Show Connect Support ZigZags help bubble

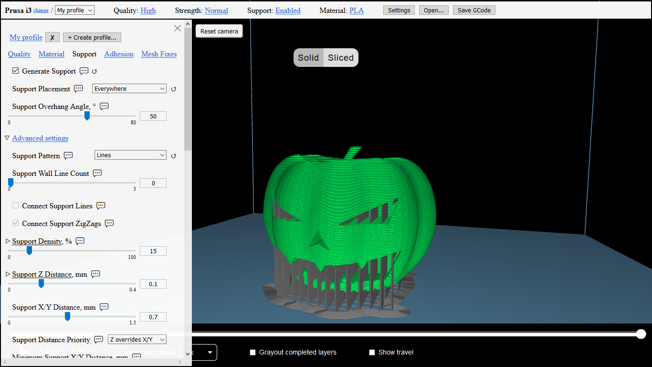[109, 223]
